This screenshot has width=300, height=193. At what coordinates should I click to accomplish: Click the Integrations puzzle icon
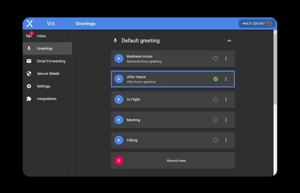point(29,99)
